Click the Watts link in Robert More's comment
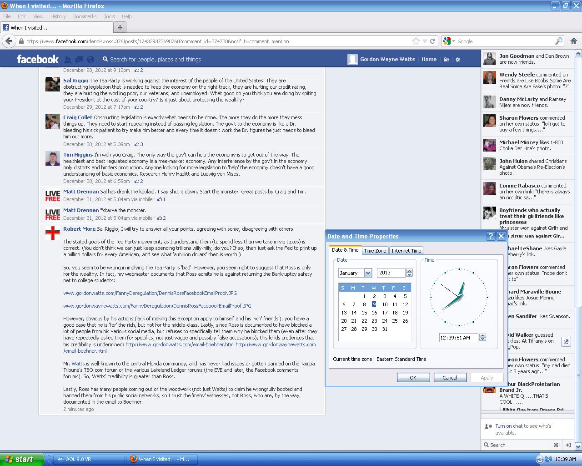The width and height of the screenshot is (582, 466). click(78, 364)
